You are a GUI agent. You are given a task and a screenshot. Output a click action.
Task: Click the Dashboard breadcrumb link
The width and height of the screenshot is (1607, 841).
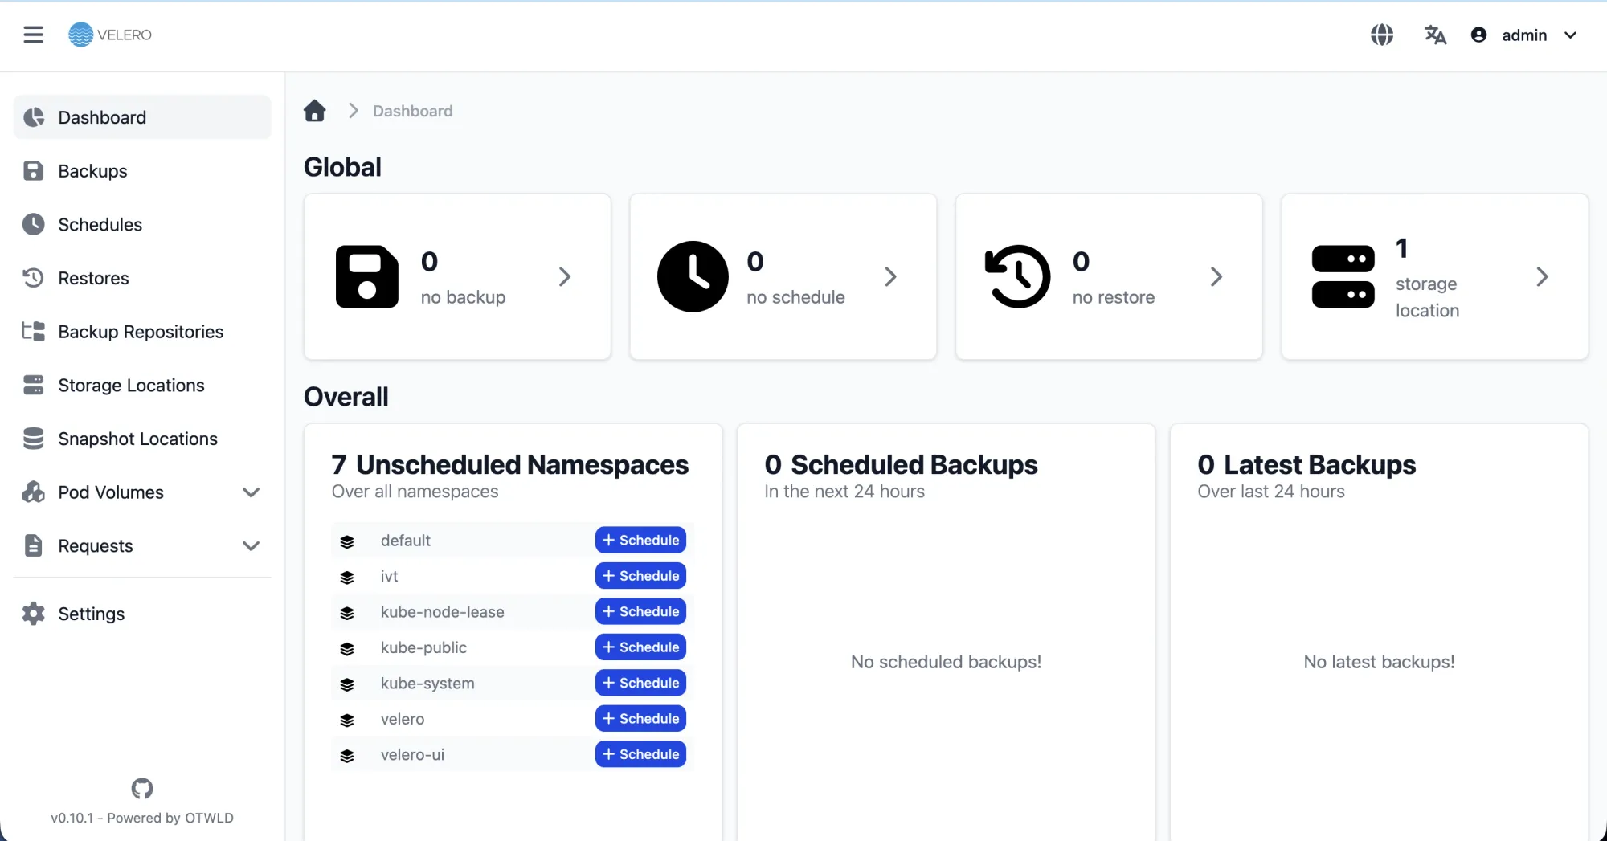point(412,110)
